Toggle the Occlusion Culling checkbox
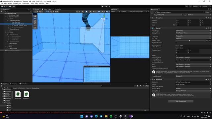Image resolution: width=212 pixels, height=119 pixels. [176, 62]
